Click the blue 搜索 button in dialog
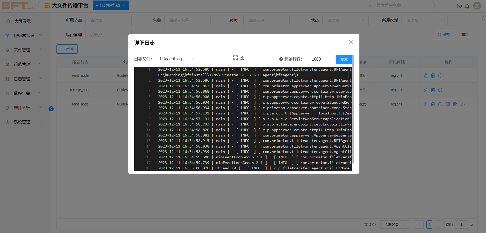Image resolution: width=486 pixels, height=233 pixels. click(344, 59)
